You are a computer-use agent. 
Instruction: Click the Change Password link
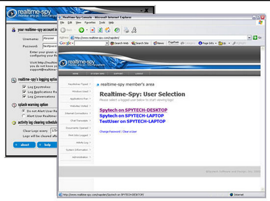(x=110, y=132)
